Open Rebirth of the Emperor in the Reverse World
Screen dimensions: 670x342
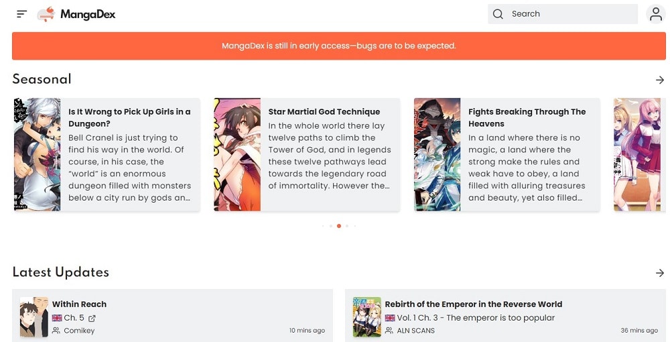point(474,304)
